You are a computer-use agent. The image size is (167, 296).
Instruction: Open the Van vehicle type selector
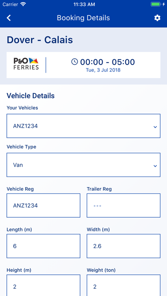click(83, 165)
